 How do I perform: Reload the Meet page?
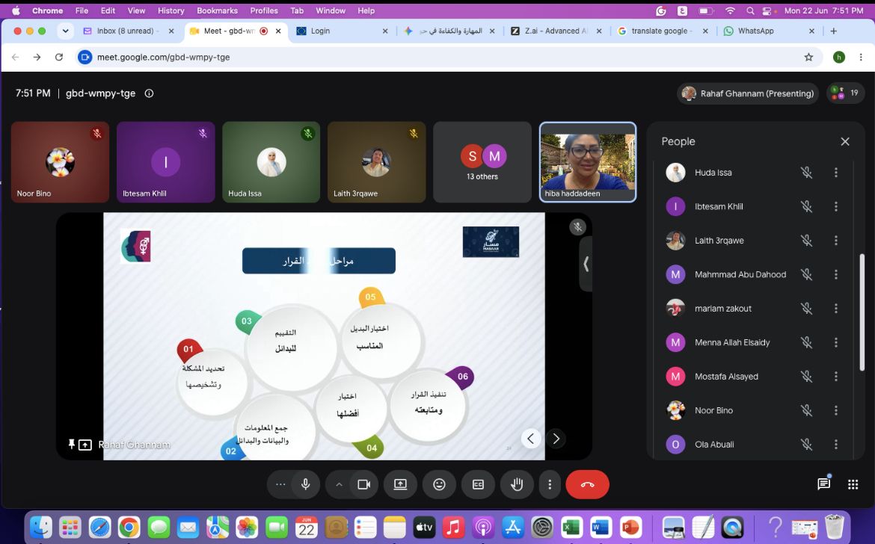58,57
